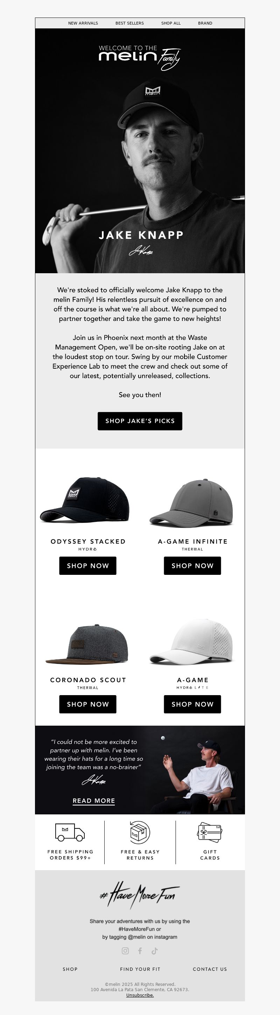Click the Unsubscribe link
280x1015 pixels.
[140, 995]
